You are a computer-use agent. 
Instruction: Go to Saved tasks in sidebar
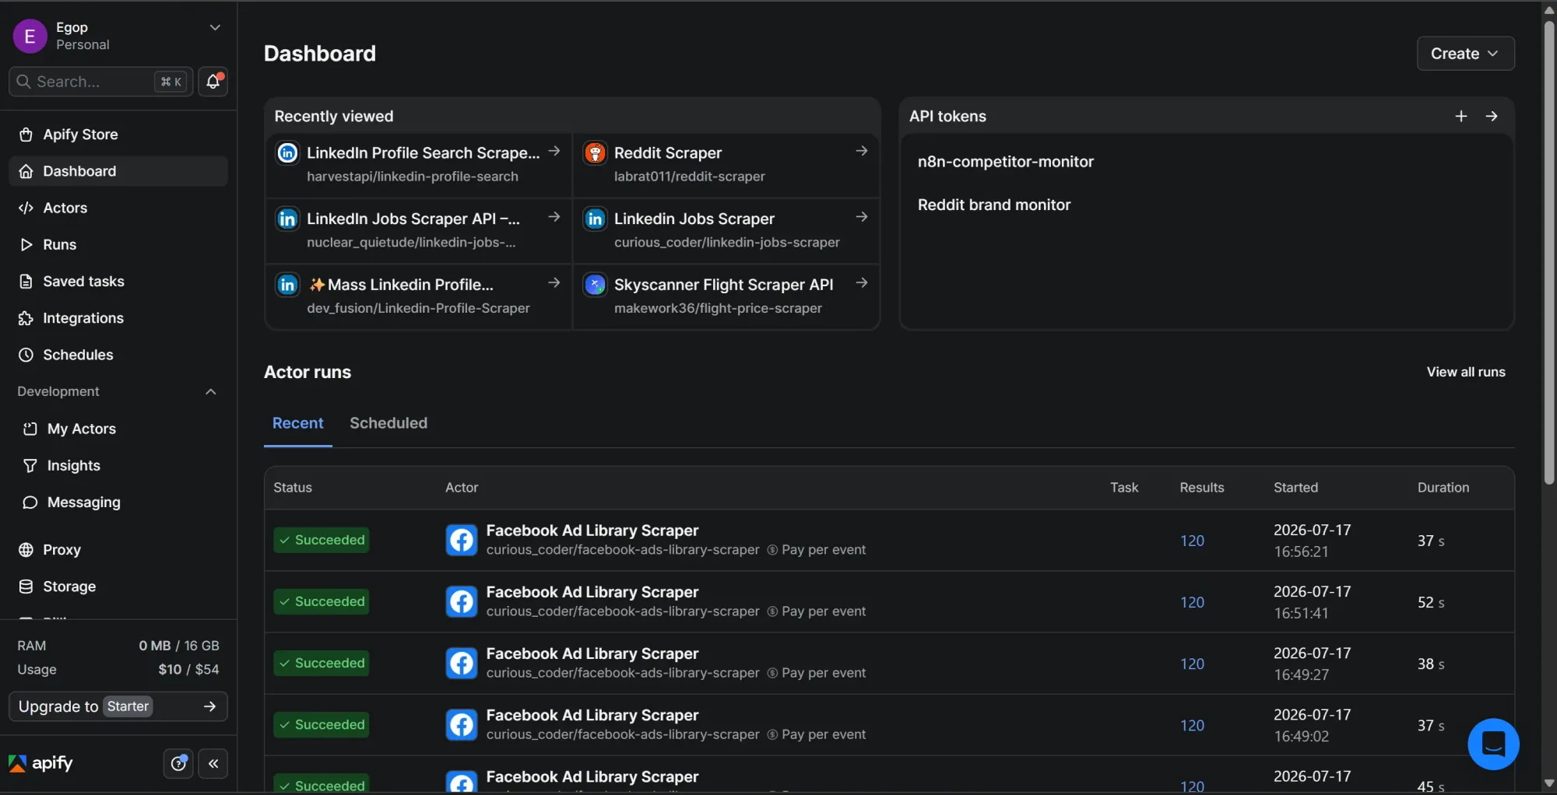(118, 282)
